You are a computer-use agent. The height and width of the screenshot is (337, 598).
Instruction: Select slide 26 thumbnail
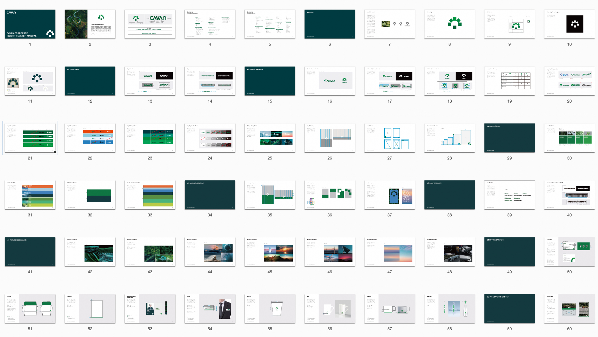click(330, 138)
